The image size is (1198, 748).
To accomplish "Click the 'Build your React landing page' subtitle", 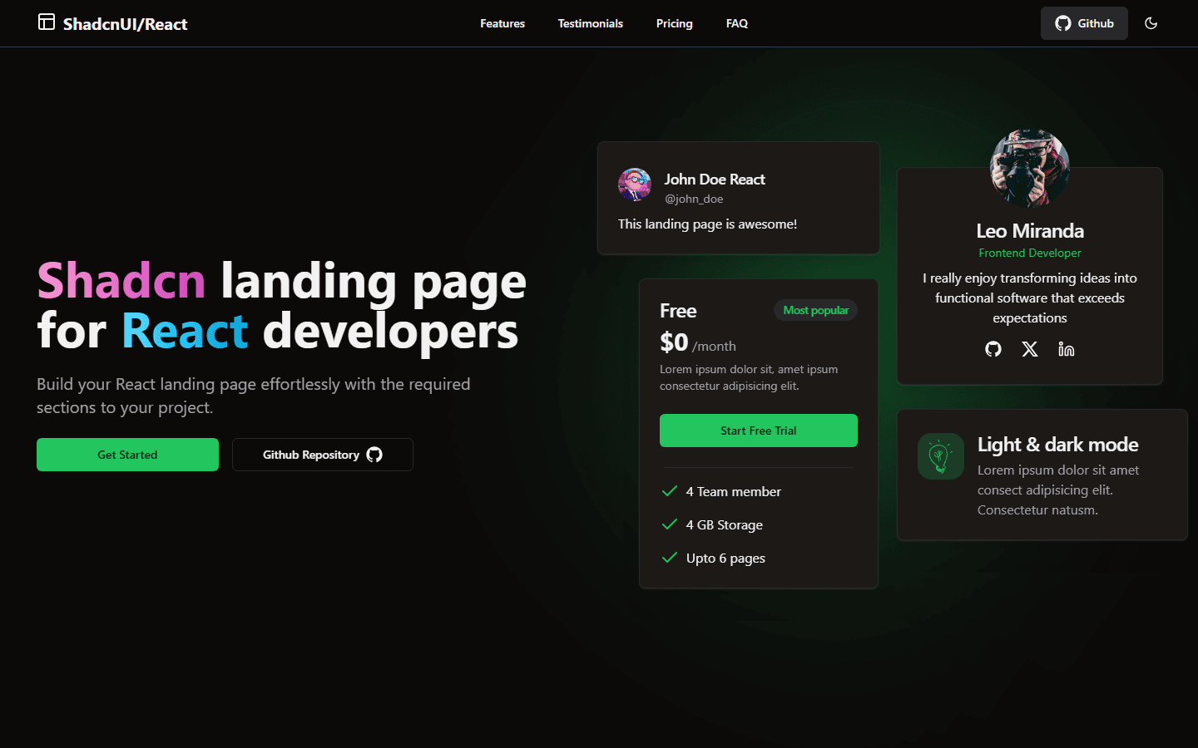I will coord(254,396).
